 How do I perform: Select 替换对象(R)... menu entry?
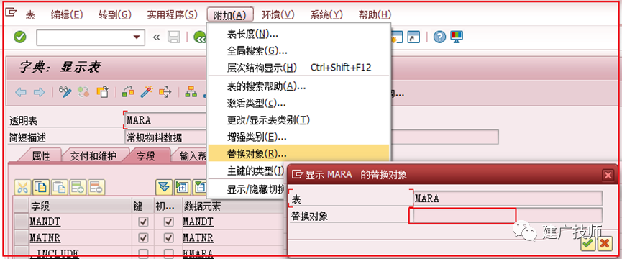(299, 153)
